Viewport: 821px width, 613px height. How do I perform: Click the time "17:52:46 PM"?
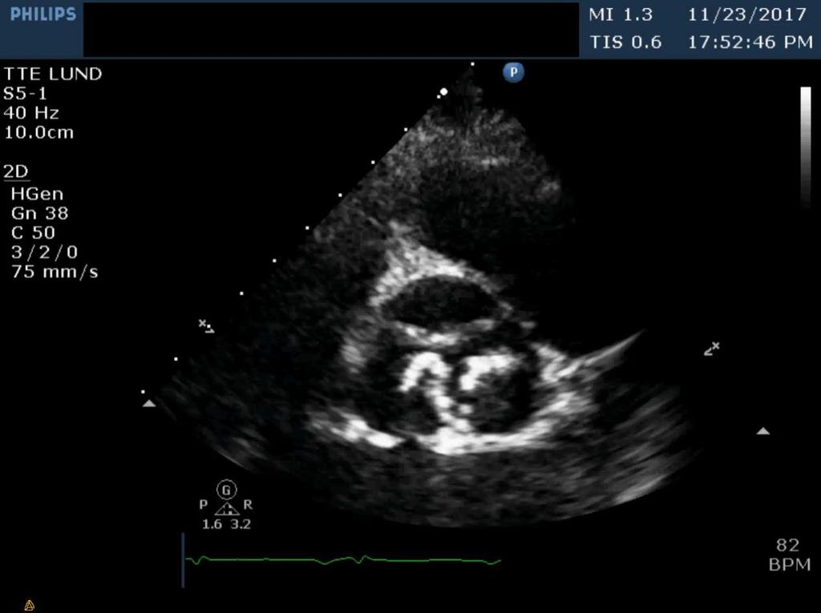750,42
